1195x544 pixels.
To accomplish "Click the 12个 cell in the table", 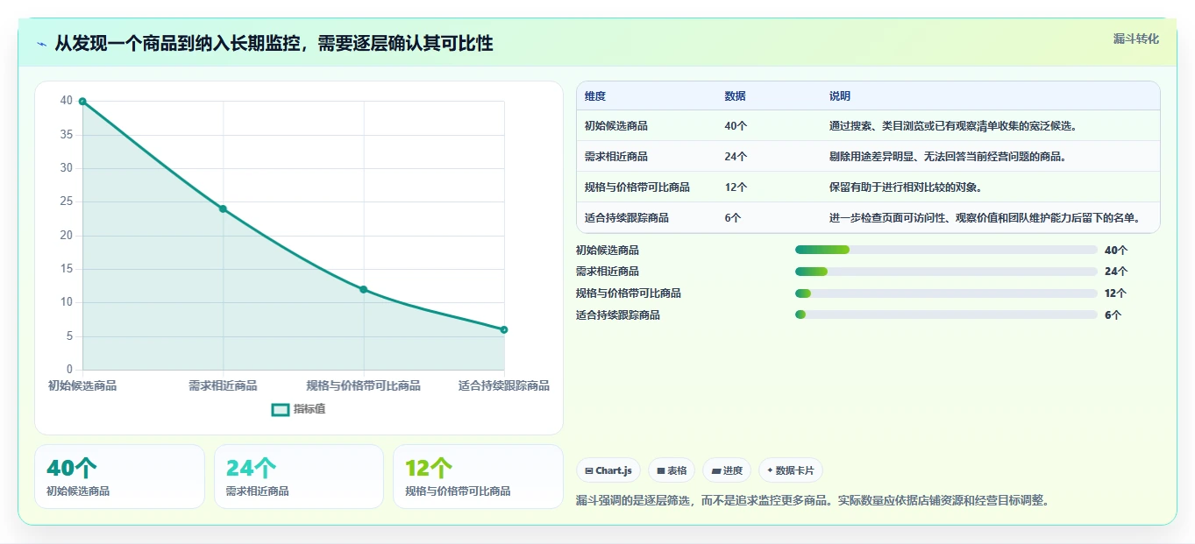I will 736,187.
